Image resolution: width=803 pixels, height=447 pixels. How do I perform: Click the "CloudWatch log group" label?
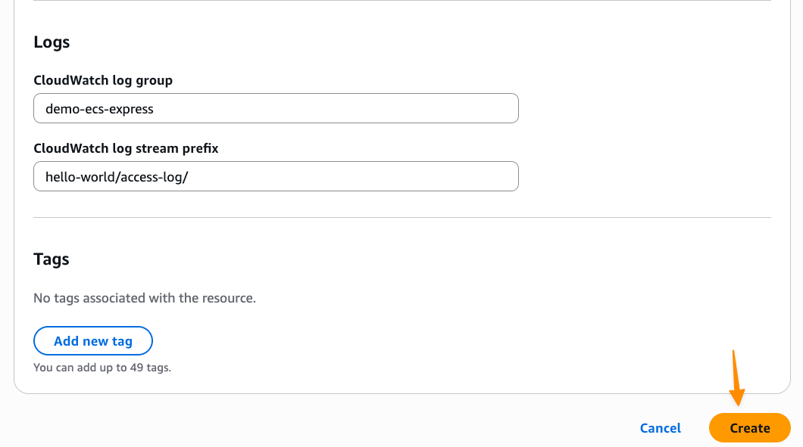pos(103,80)
